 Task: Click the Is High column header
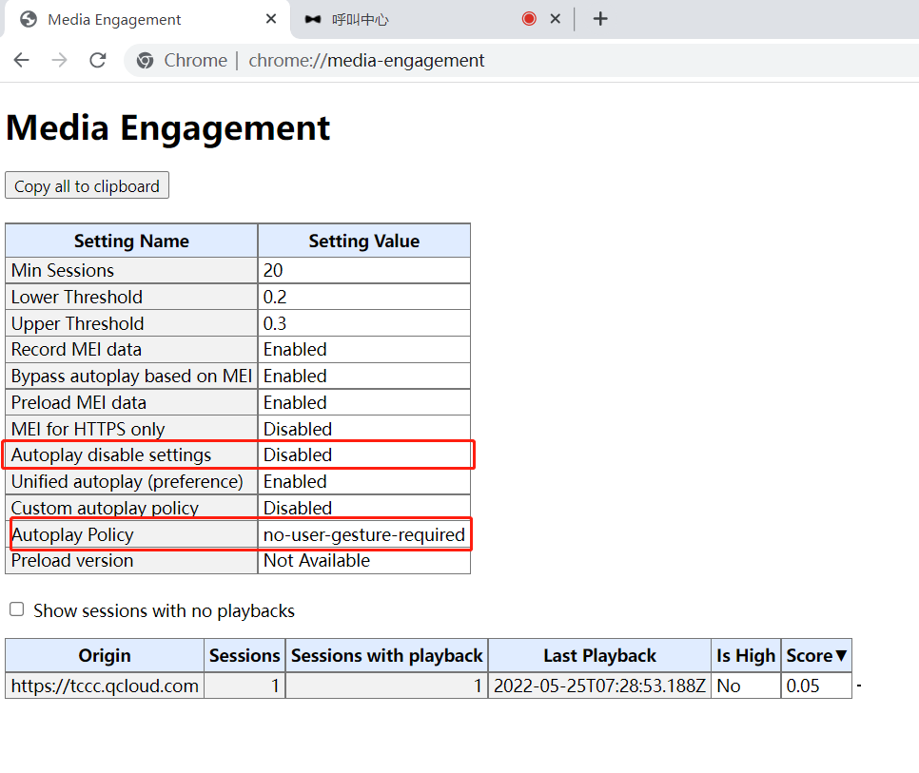pyautogui.click(x=746, y=655)
